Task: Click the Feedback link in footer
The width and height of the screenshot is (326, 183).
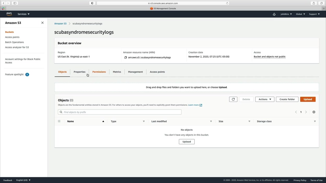Action: pyautogui.click(x=8, y=180)
